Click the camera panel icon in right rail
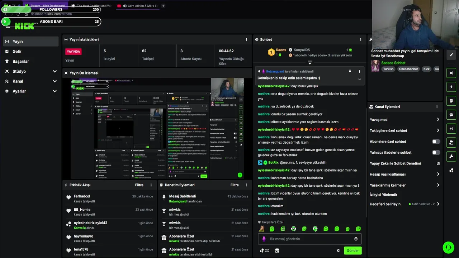 point(451,143)
